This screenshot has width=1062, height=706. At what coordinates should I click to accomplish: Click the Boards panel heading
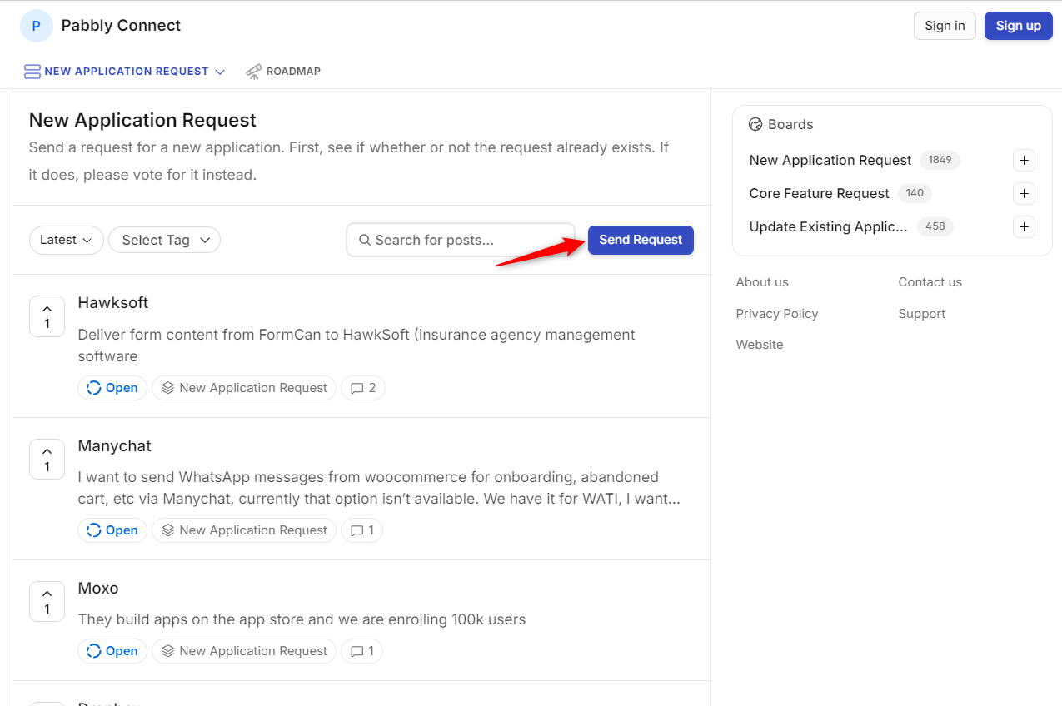780,124
